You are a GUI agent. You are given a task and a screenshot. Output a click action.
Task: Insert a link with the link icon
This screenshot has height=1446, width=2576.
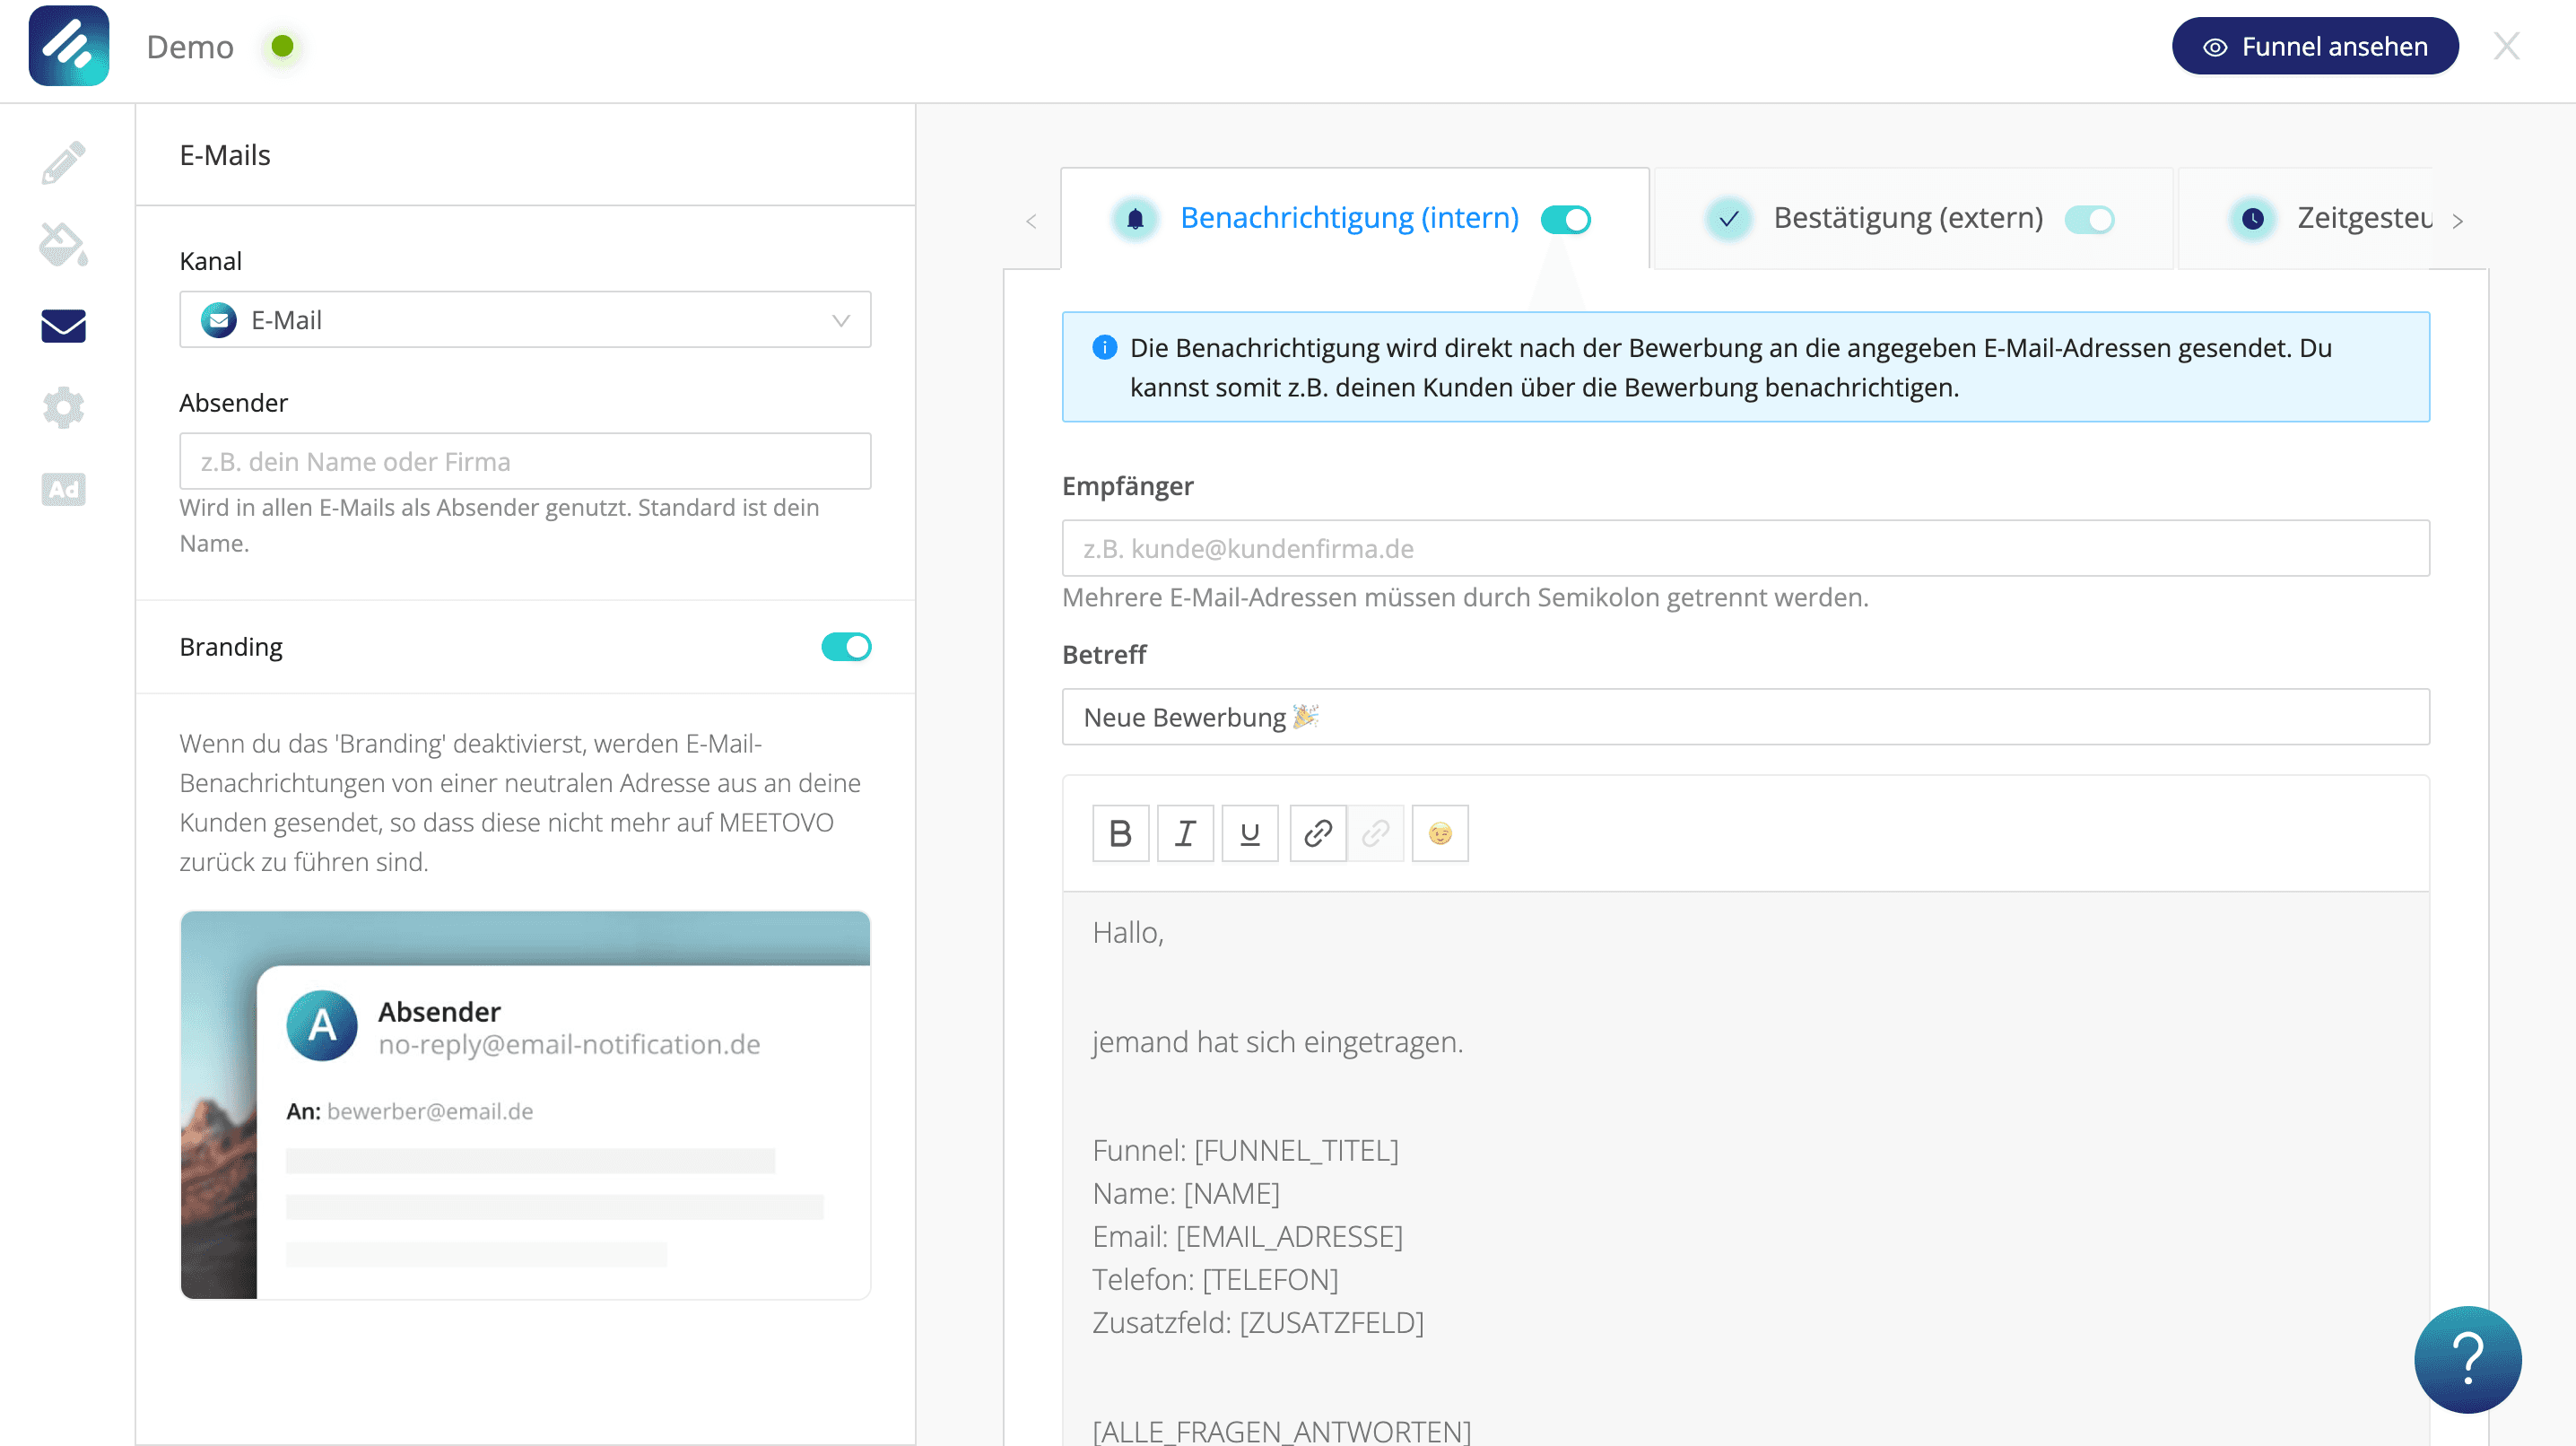(x=1318, y=833)
